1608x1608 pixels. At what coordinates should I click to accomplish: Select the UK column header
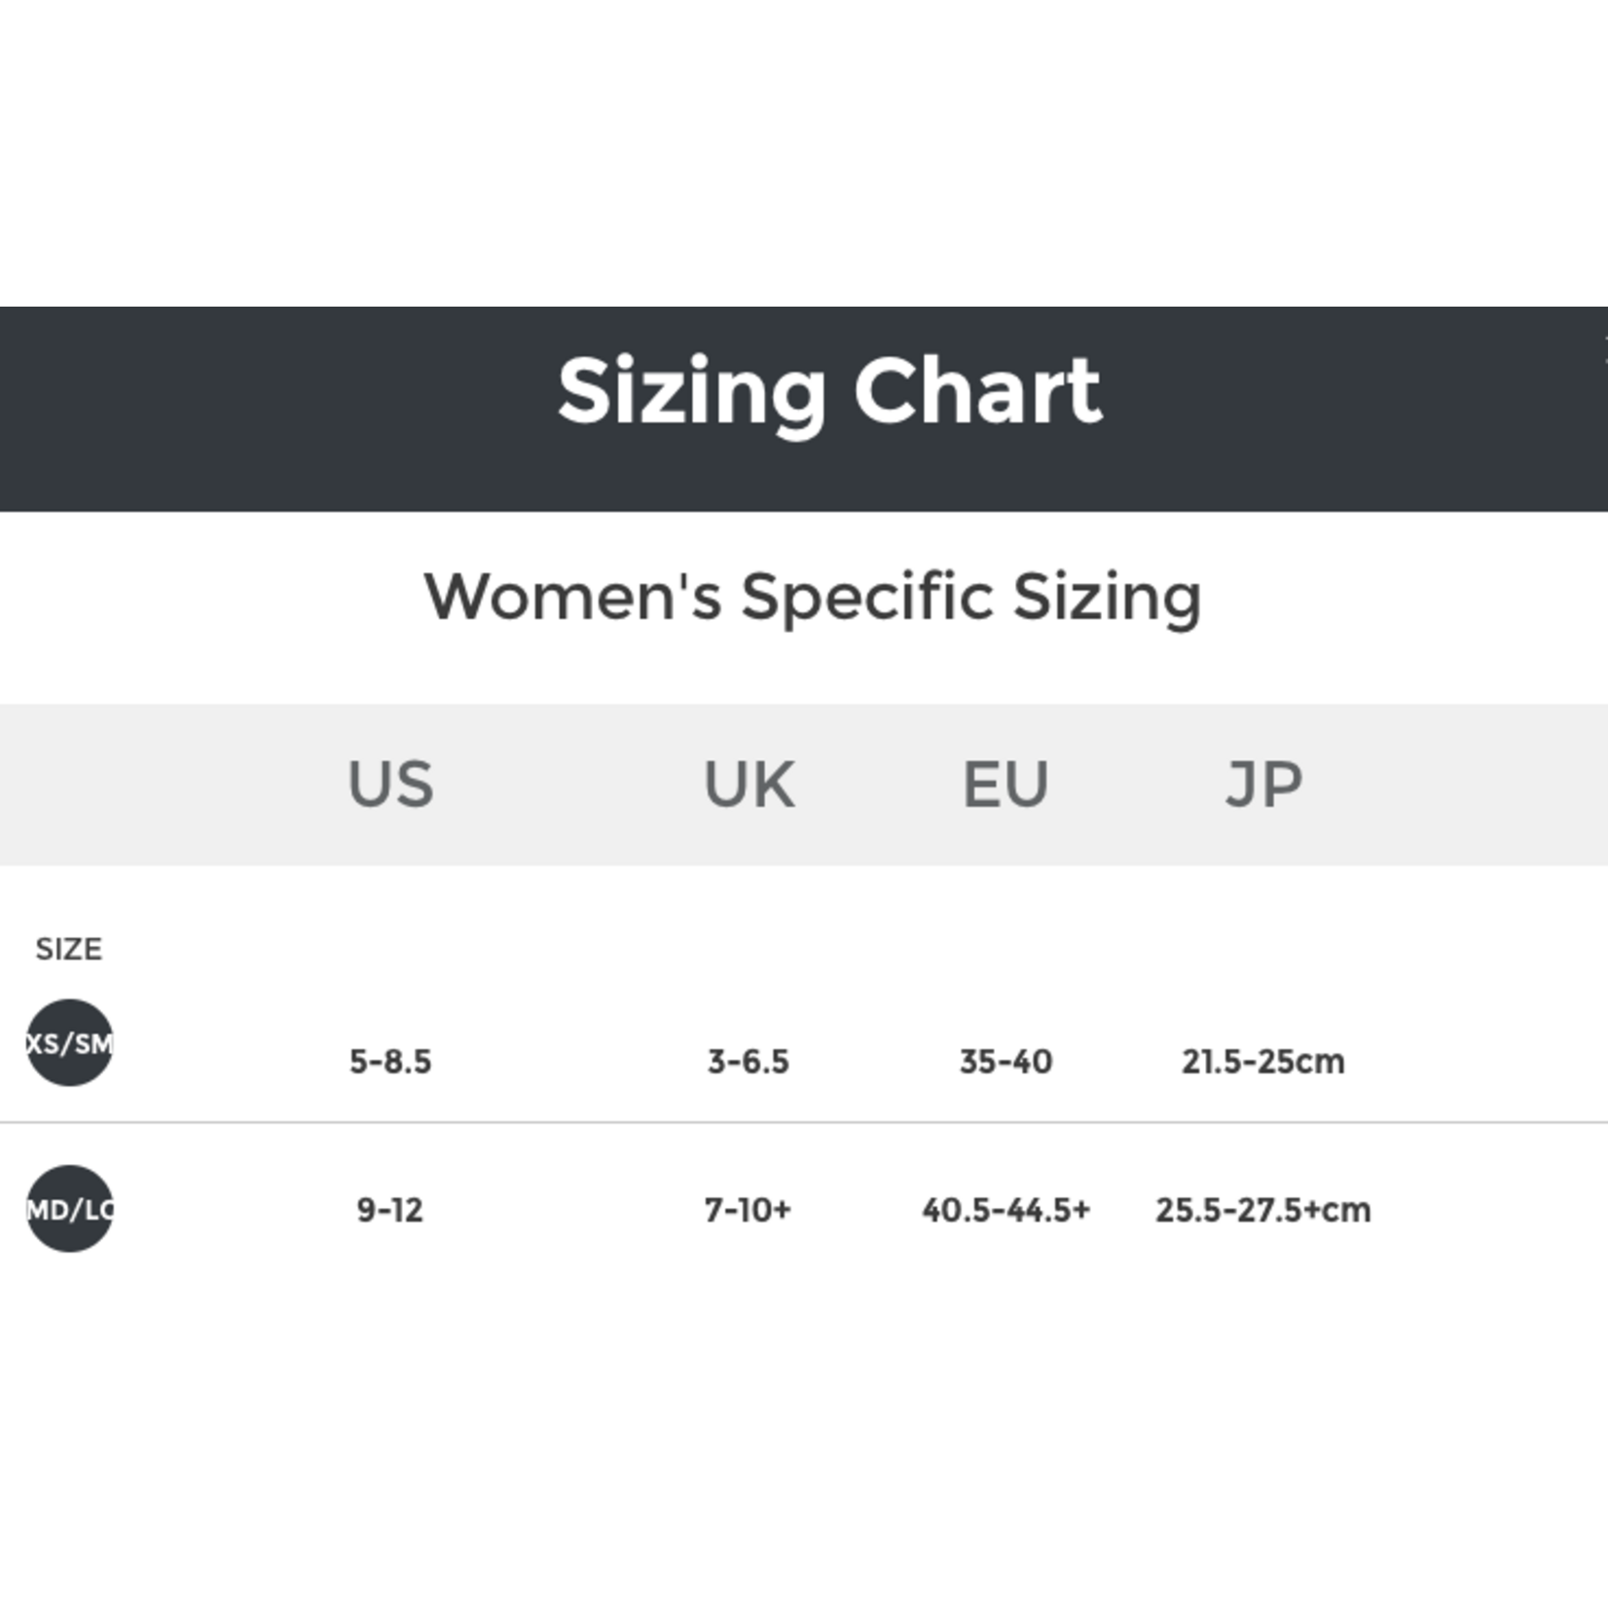(x=749, y=785)
